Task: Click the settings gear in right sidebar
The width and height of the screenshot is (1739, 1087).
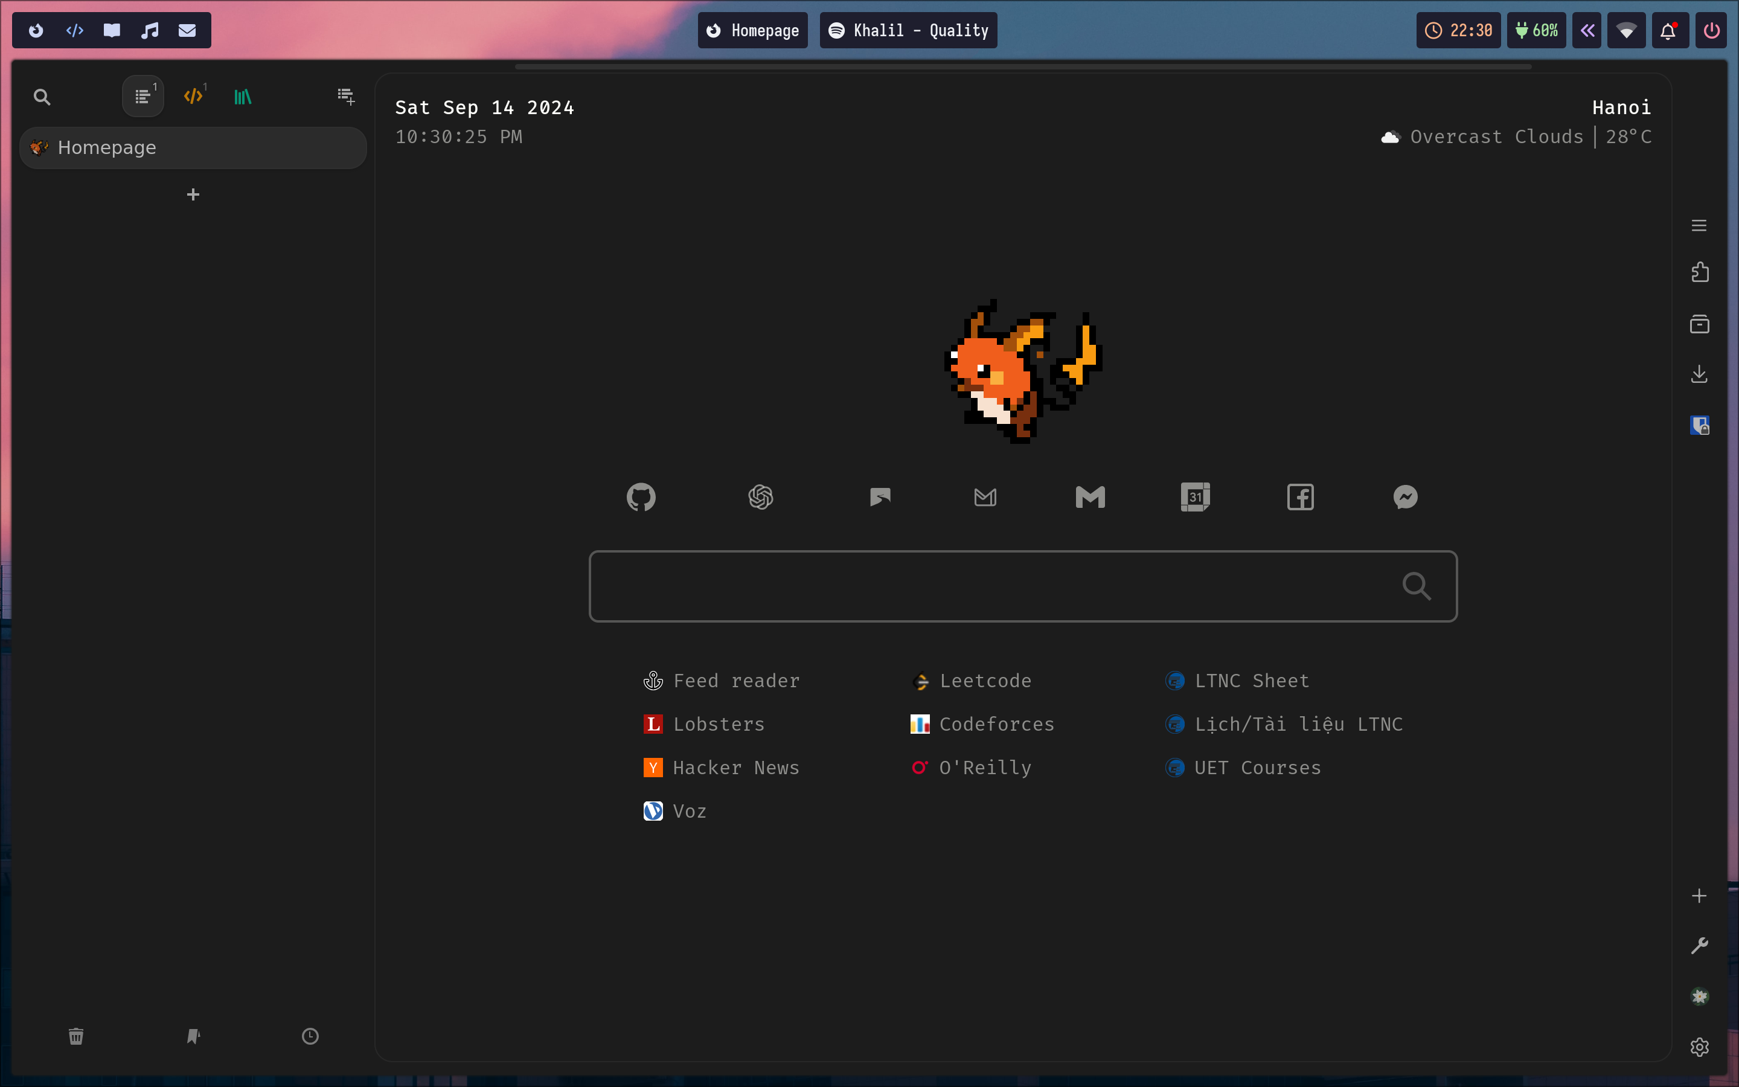Action: click(x=1699, y=1047)
